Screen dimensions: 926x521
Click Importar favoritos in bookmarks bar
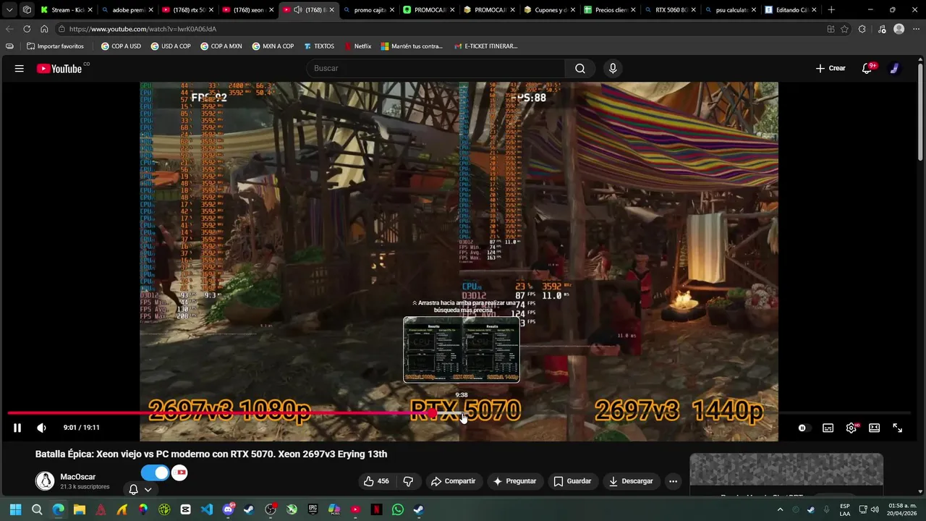tap(55, 46)
